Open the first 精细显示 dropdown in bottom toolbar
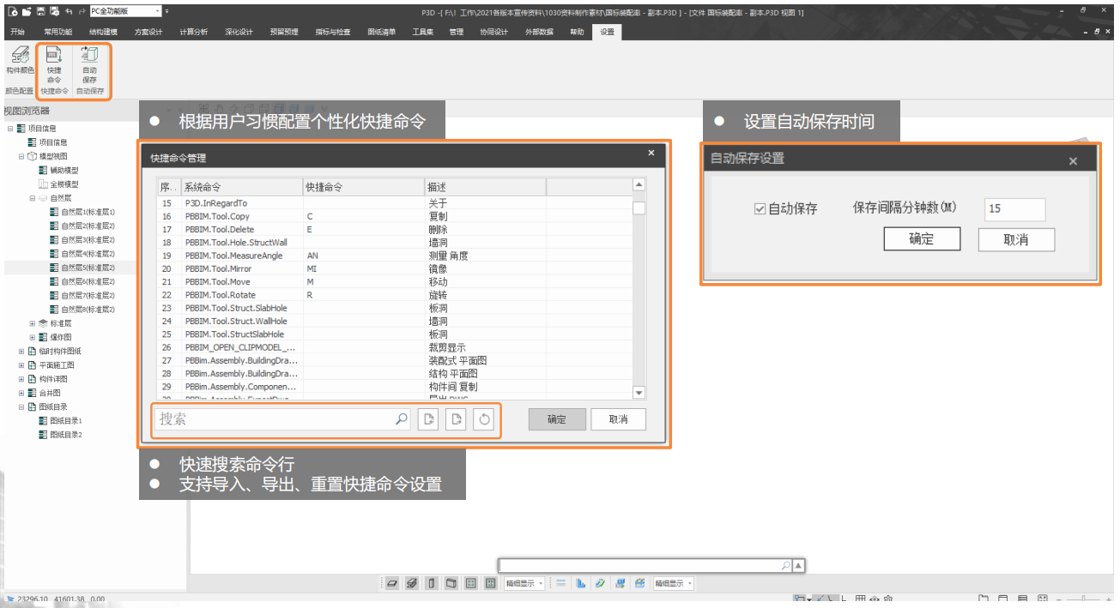 coord(524,583)
